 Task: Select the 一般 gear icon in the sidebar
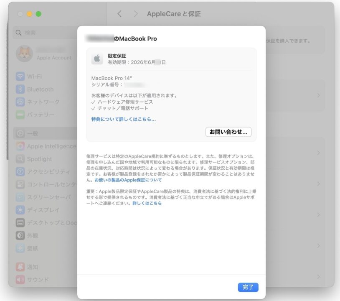point(20,133)
